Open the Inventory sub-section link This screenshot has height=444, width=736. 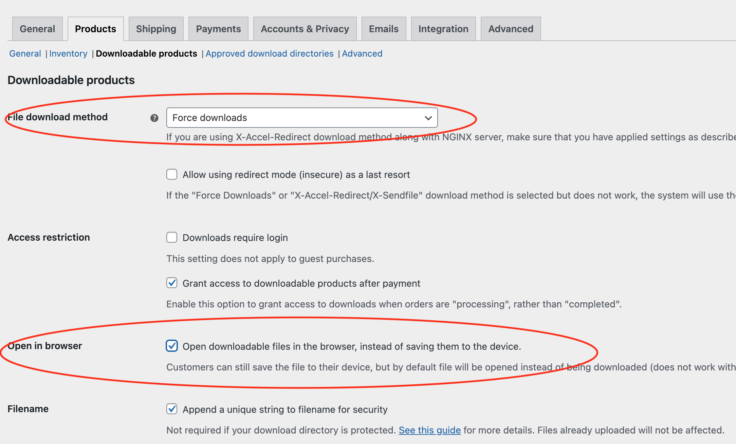68,54
